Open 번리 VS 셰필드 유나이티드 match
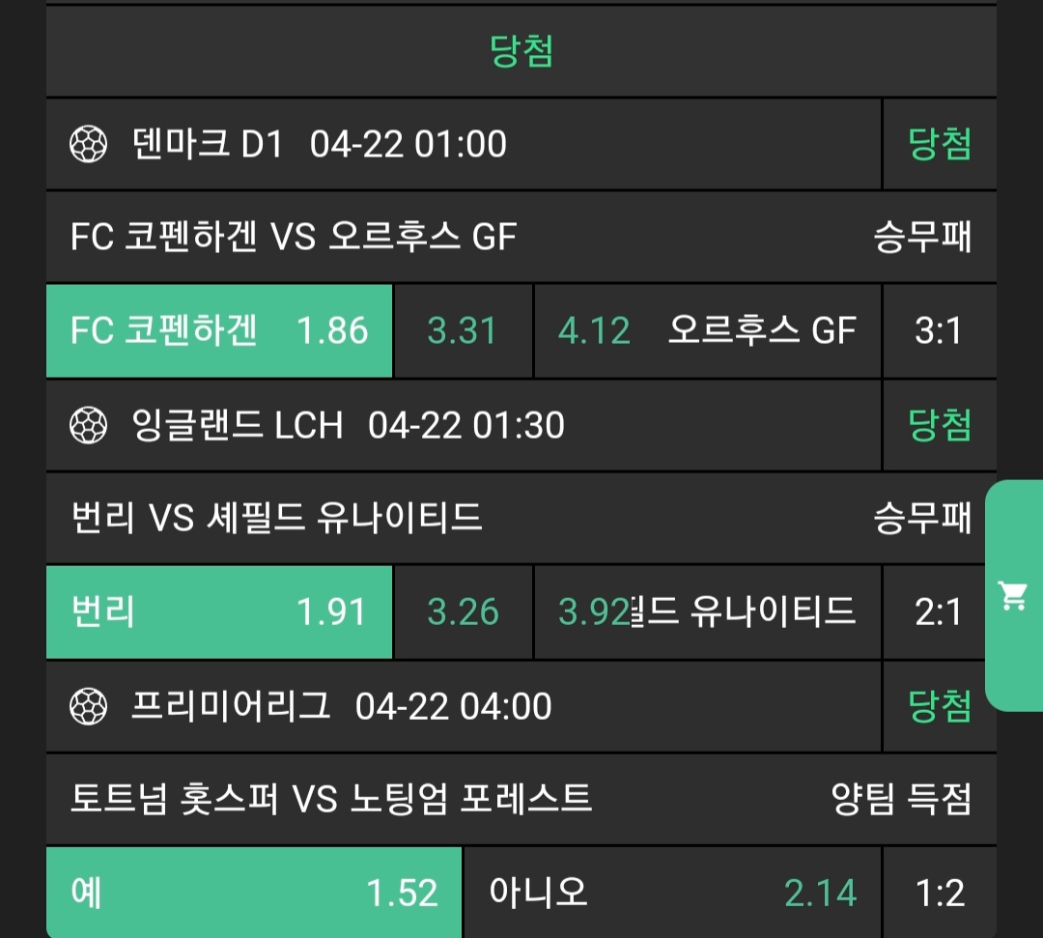This screenshot has width=1043, height=938. (277, 519)
